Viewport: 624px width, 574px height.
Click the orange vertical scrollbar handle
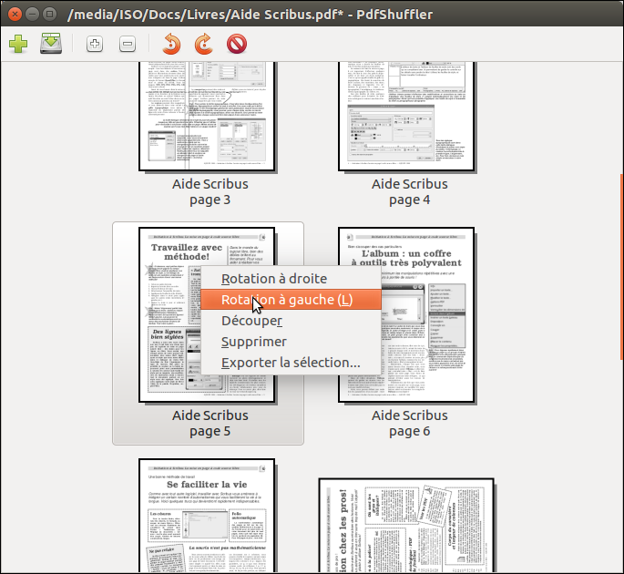(621, 267)
